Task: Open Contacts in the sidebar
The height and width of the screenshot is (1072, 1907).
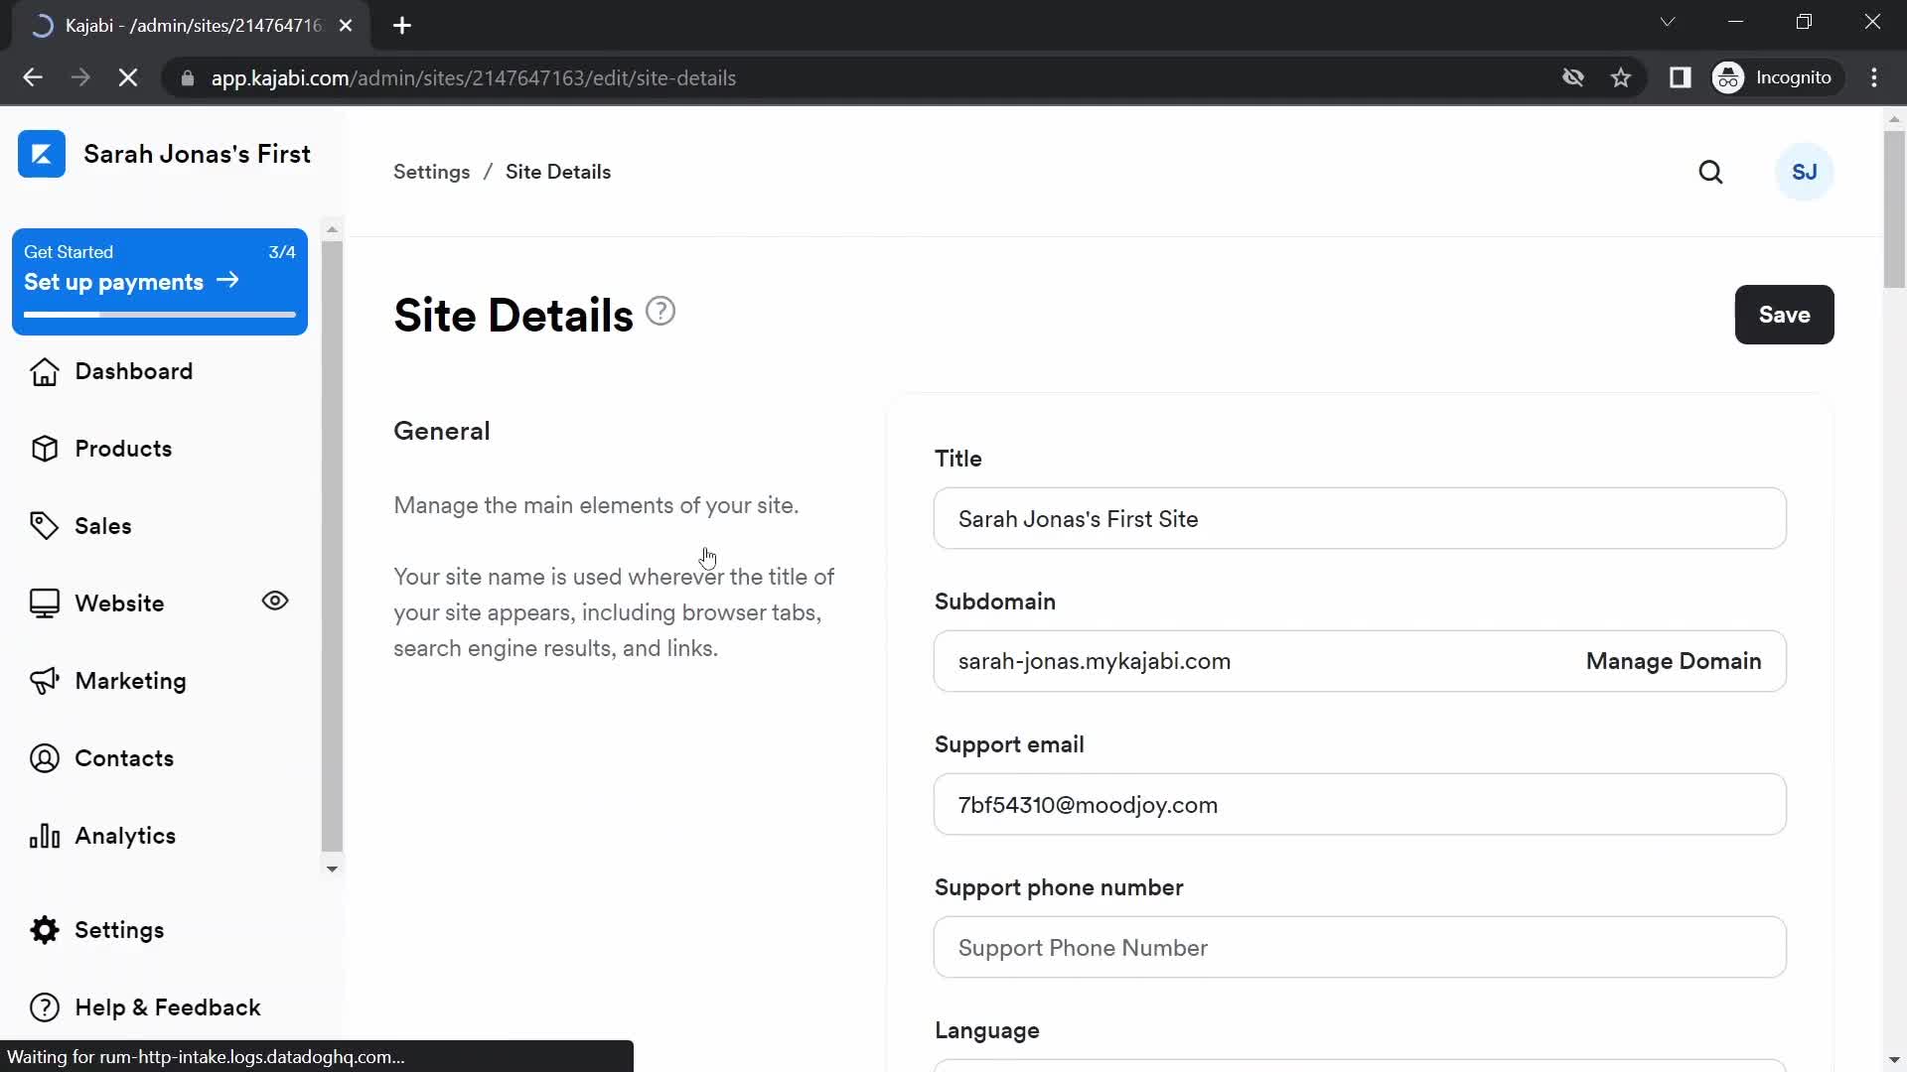Action: 124,758
